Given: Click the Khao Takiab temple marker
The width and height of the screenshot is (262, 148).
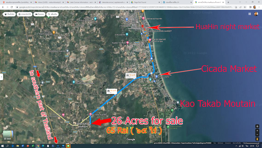Looking at the screenshot, I should [x=178, y=102].
